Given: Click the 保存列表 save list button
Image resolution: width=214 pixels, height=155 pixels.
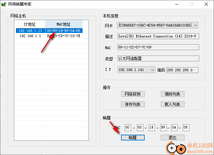Looking at the screenshot, I should [x=133, y=104].
